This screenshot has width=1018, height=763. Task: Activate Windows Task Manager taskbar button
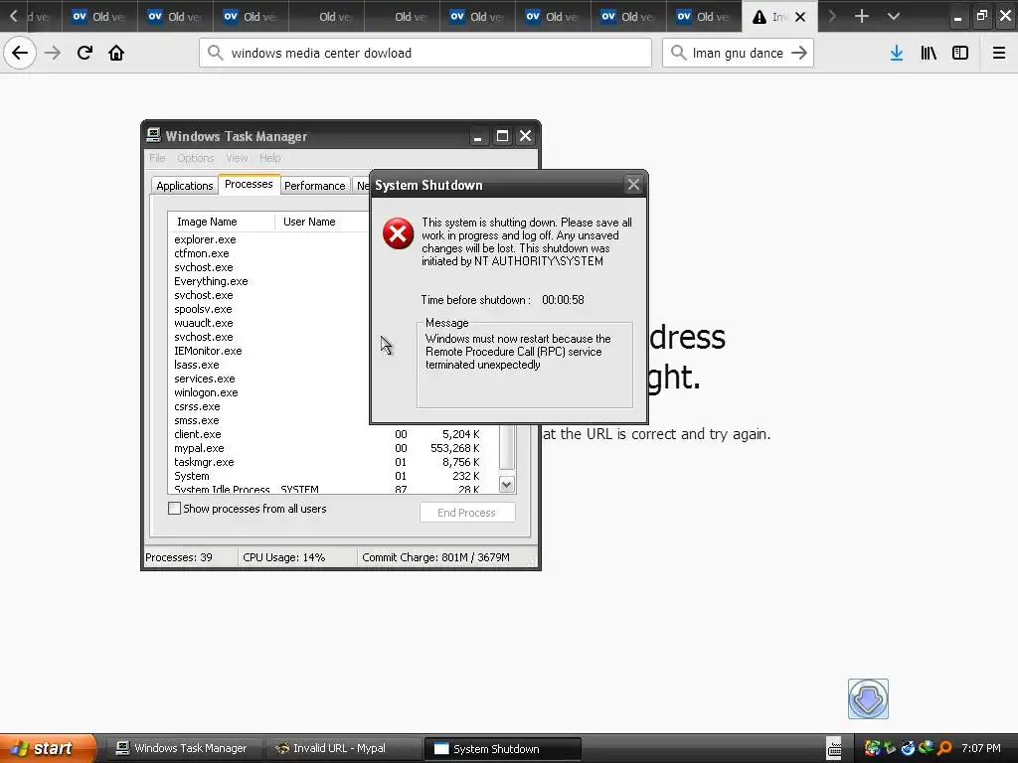tap(183, 748)
